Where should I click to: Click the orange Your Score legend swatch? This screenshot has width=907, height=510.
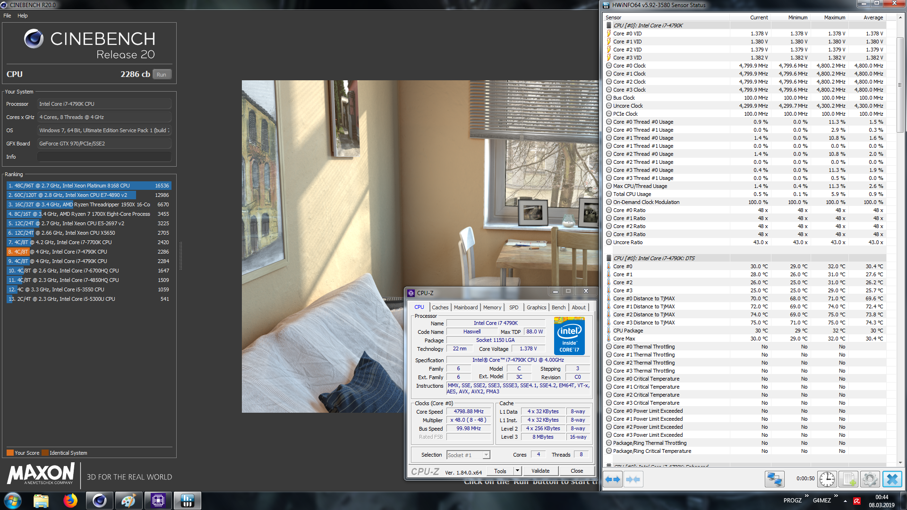point(10,453)
